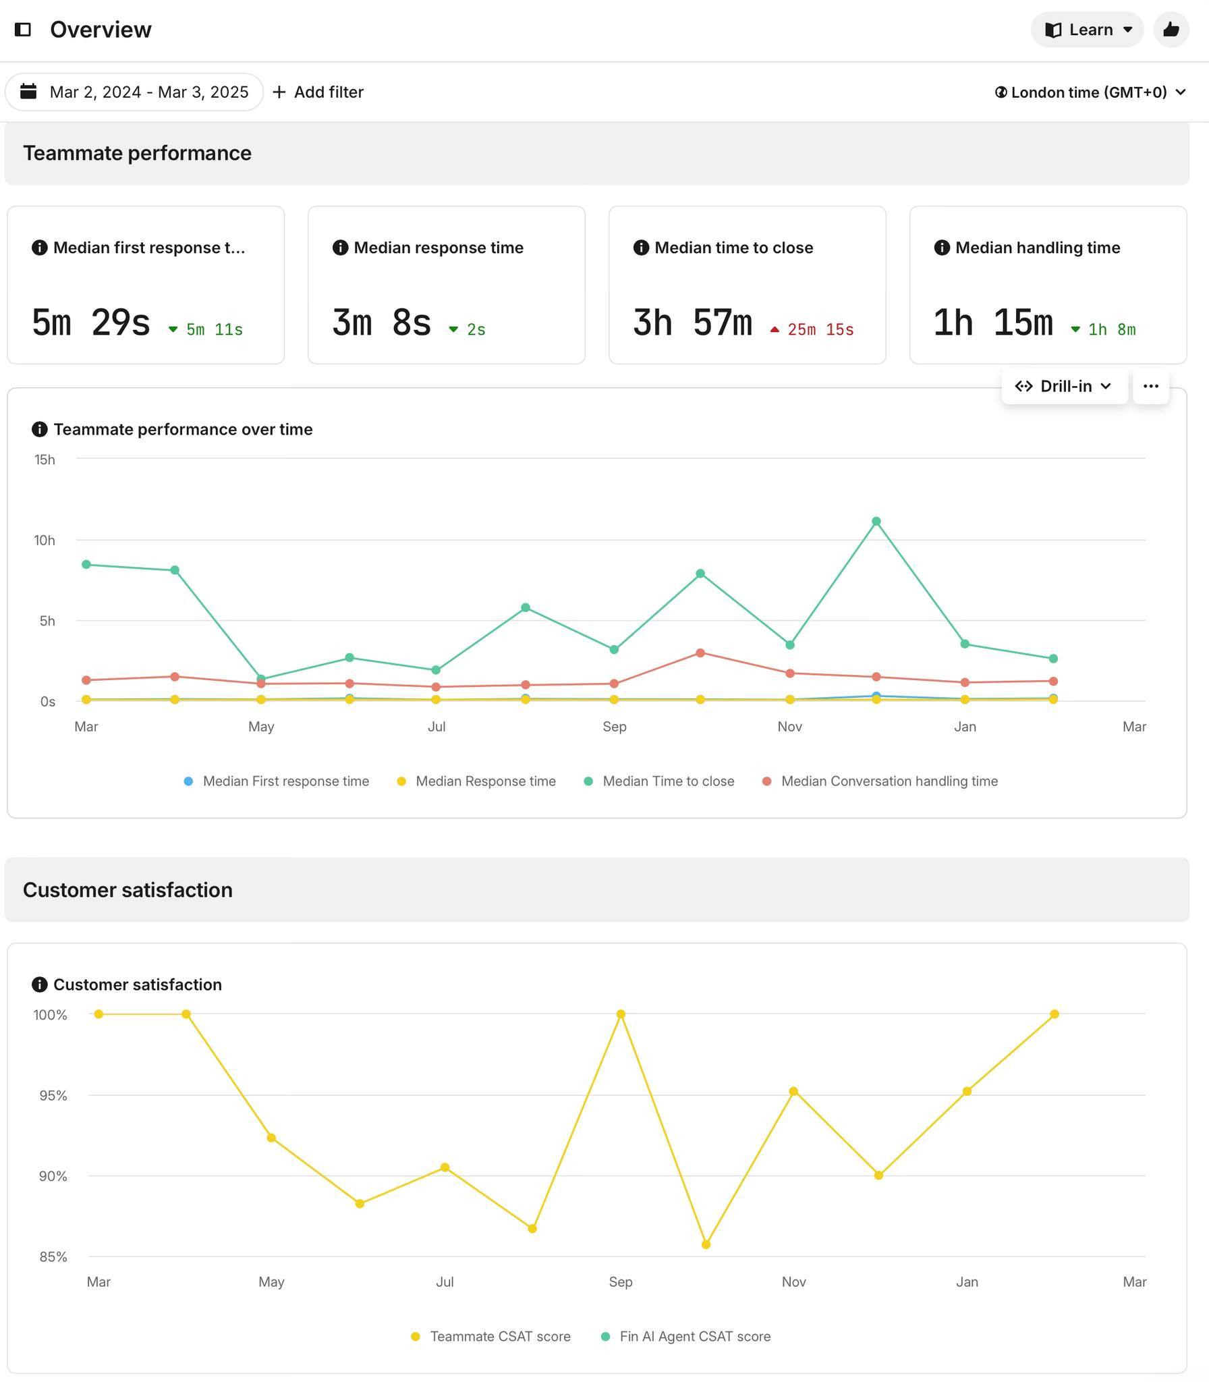Open the Learn dropdown
Viewport: 1209px width, 1382px height.
click(x=1087, y=30)
